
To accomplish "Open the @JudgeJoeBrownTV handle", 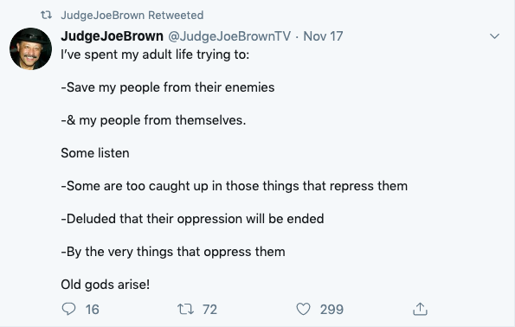I will pyautogui.click(x=229, y=36).
